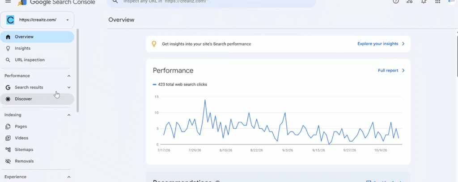Click the Google G icon beside Search results
Screen dimensions: 458x182
(x=8, y=87)
